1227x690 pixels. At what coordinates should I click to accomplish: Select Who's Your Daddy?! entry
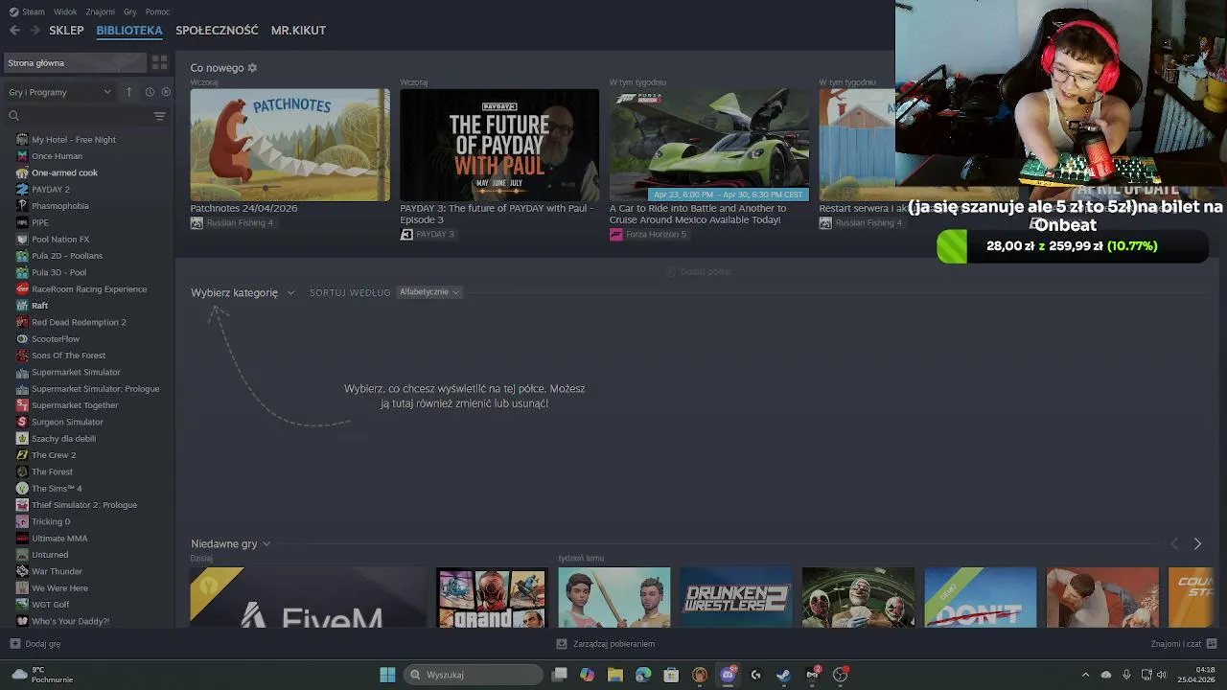(70, 621)
